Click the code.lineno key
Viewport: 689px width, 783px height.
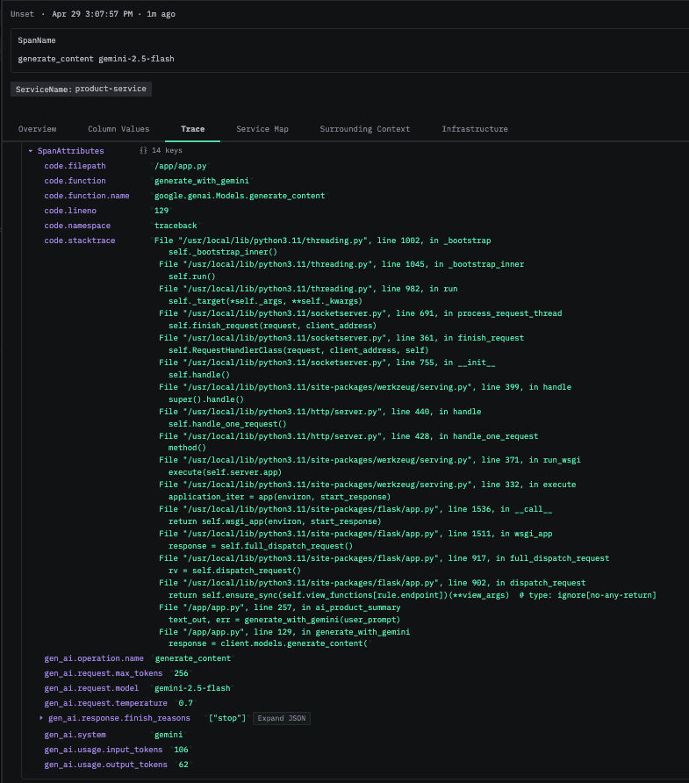pyautogui.click(x=70, y=211)
